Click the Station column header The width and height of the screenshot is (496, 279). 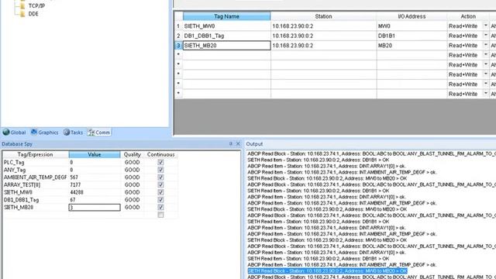[323, 16]
